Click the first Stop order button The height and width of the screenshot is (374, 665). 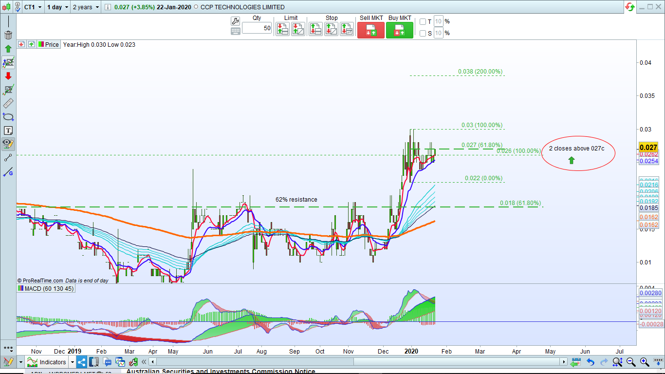[315, 29]
